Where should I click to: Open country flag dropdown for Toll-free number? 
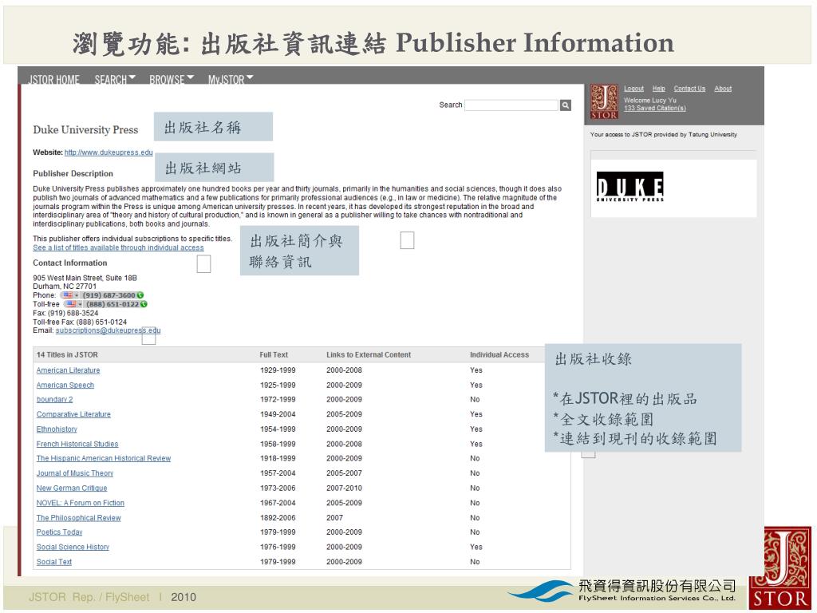click(x=74, y=304)
